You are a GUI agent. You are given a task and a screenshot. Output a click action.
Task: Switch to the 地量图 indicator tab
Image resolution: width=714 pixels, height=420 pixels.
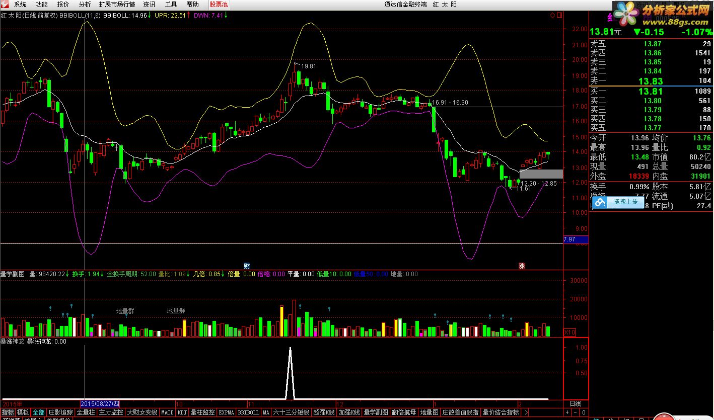(430, 412)
